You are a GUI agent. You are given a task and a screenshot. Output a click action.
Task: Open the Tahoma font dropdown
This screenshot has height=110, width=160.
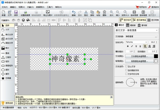[x=146, y=42]
